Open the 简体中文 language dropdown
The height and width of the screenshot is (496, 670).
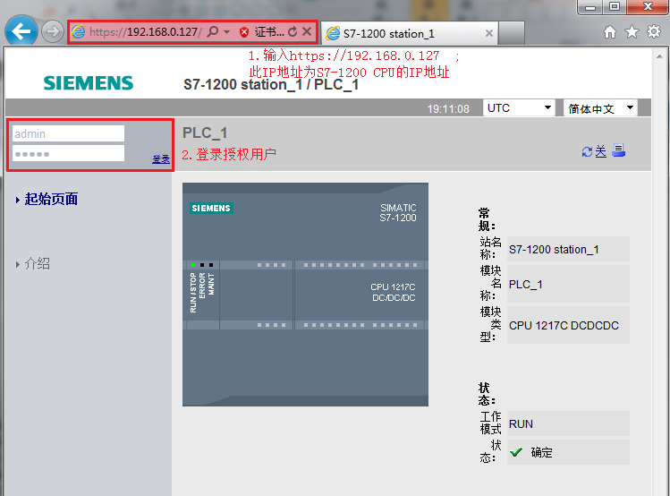point(600,107)
